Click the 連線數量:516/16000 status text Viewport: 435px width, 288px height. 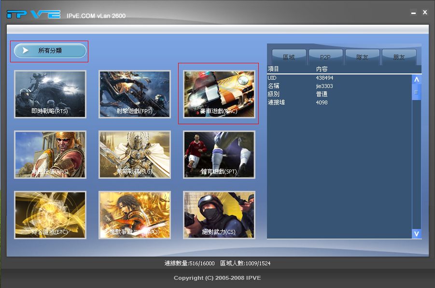coord(189,263)
